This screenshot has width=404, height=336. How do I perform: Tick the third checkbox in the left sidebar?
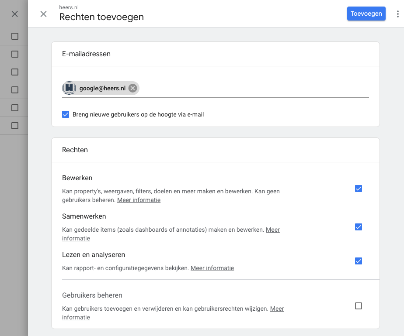15,72
